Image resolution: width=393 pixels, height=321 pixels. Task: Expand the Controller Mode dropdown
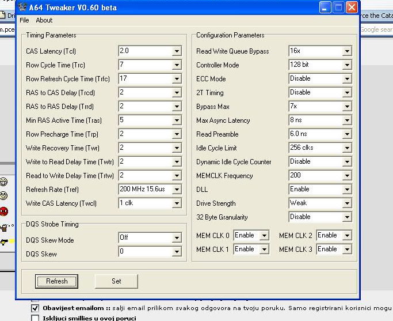(x=346, y=65)
